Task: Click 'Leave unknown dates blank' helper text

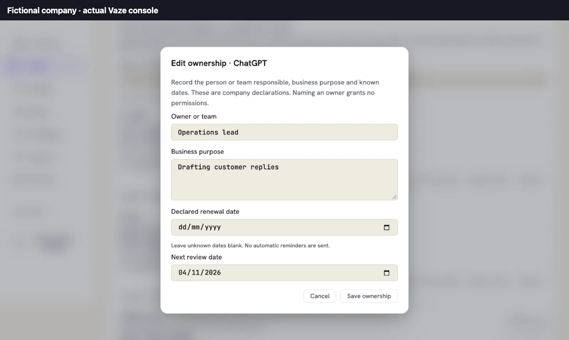Action: pyautogui.click(x=250, y=245)
